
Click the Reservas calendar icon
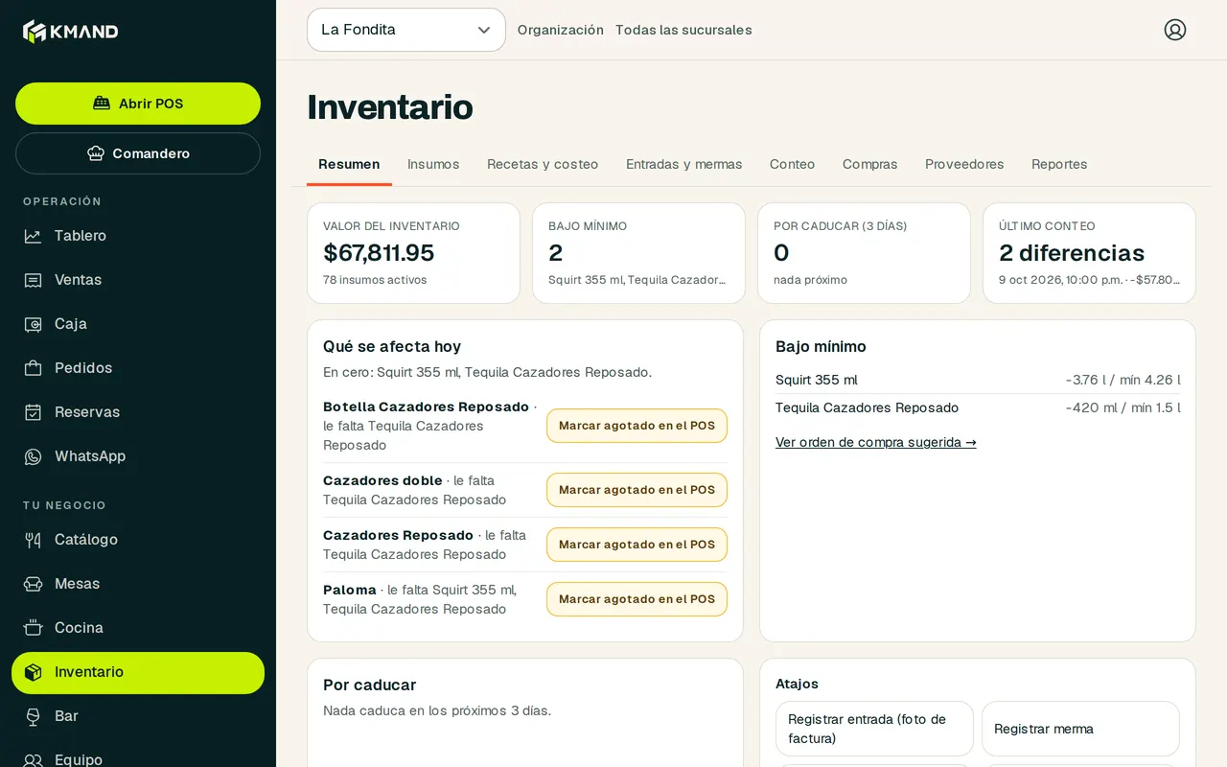pos(33,412)
